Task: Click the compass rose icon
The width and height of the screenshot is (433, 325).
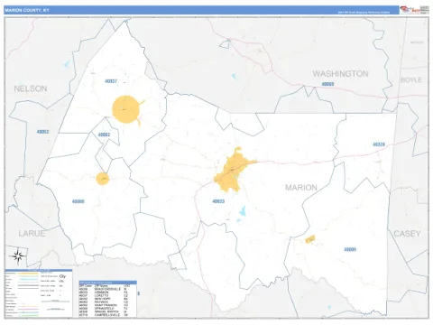Action: 17,255
